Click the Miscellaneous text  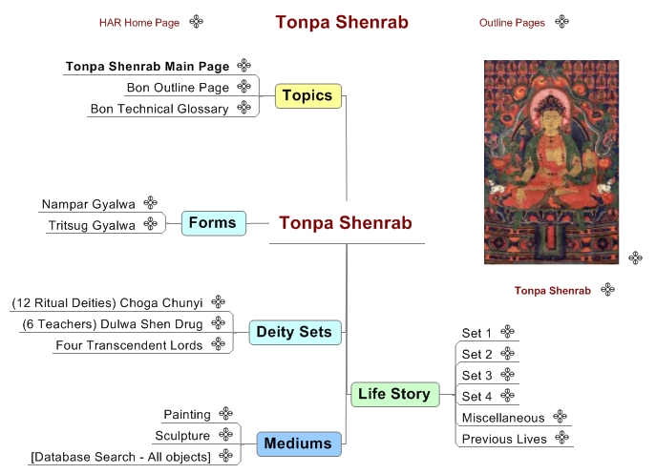click(x=503, y=418)
